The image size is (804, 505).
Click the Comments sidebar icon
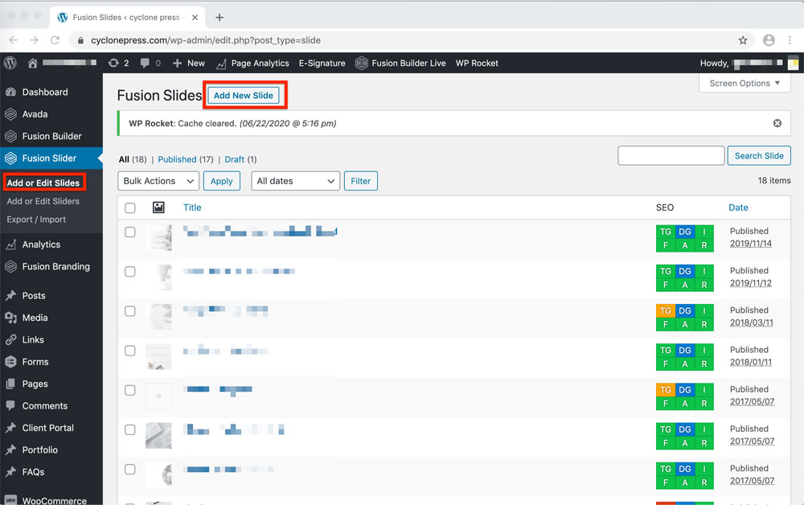tap(10, 405)
